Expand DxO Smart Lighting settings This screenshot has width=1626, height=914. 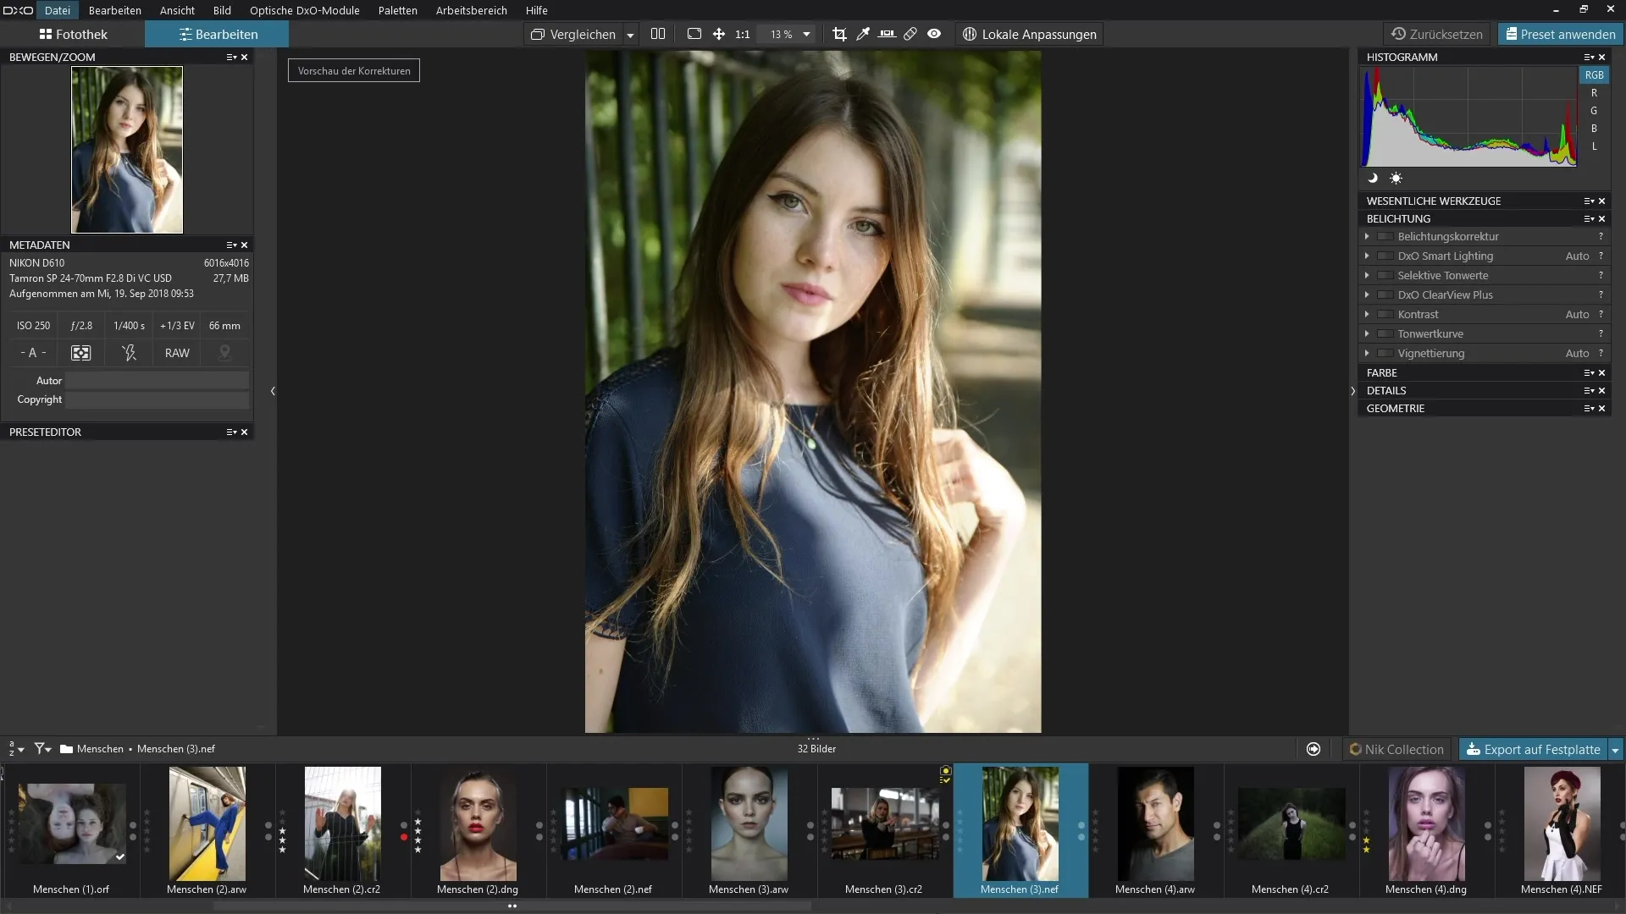(x=1367, y=256)
